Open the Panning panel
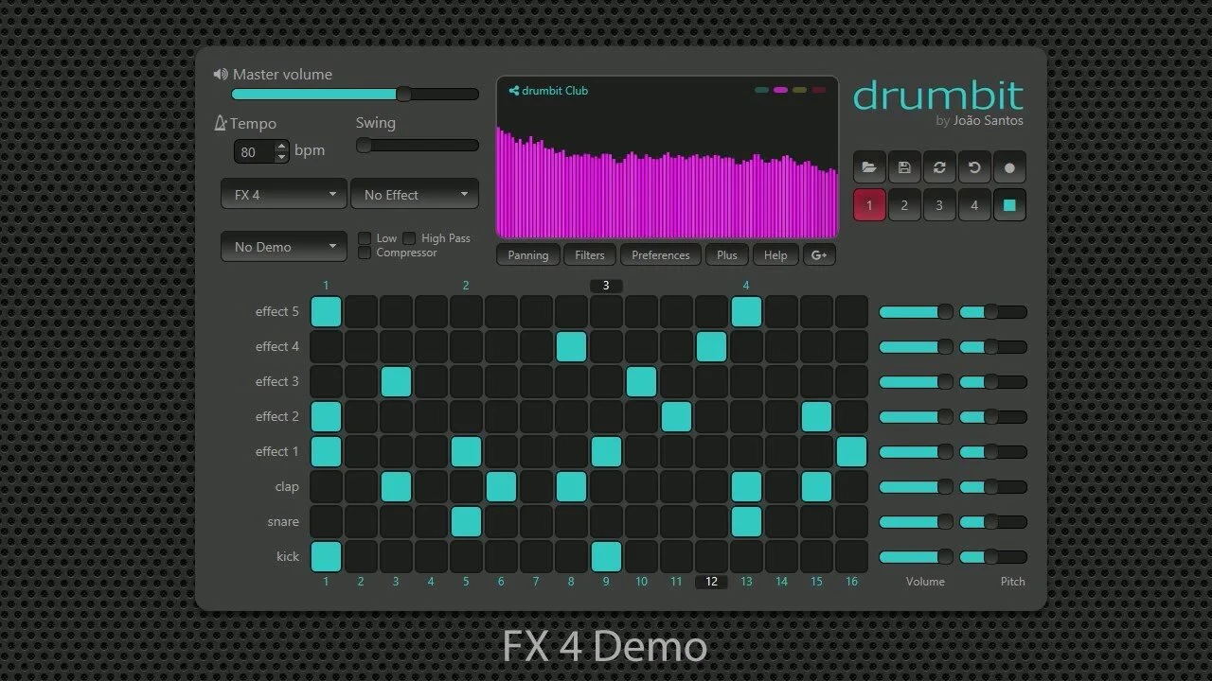 click(x=528, y=255)
